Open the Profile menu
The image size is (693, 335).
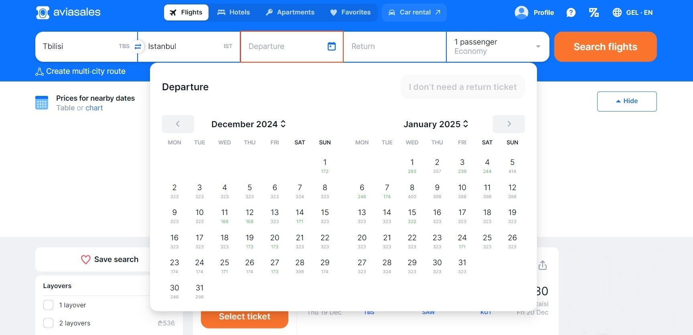[x=534, y=12]
